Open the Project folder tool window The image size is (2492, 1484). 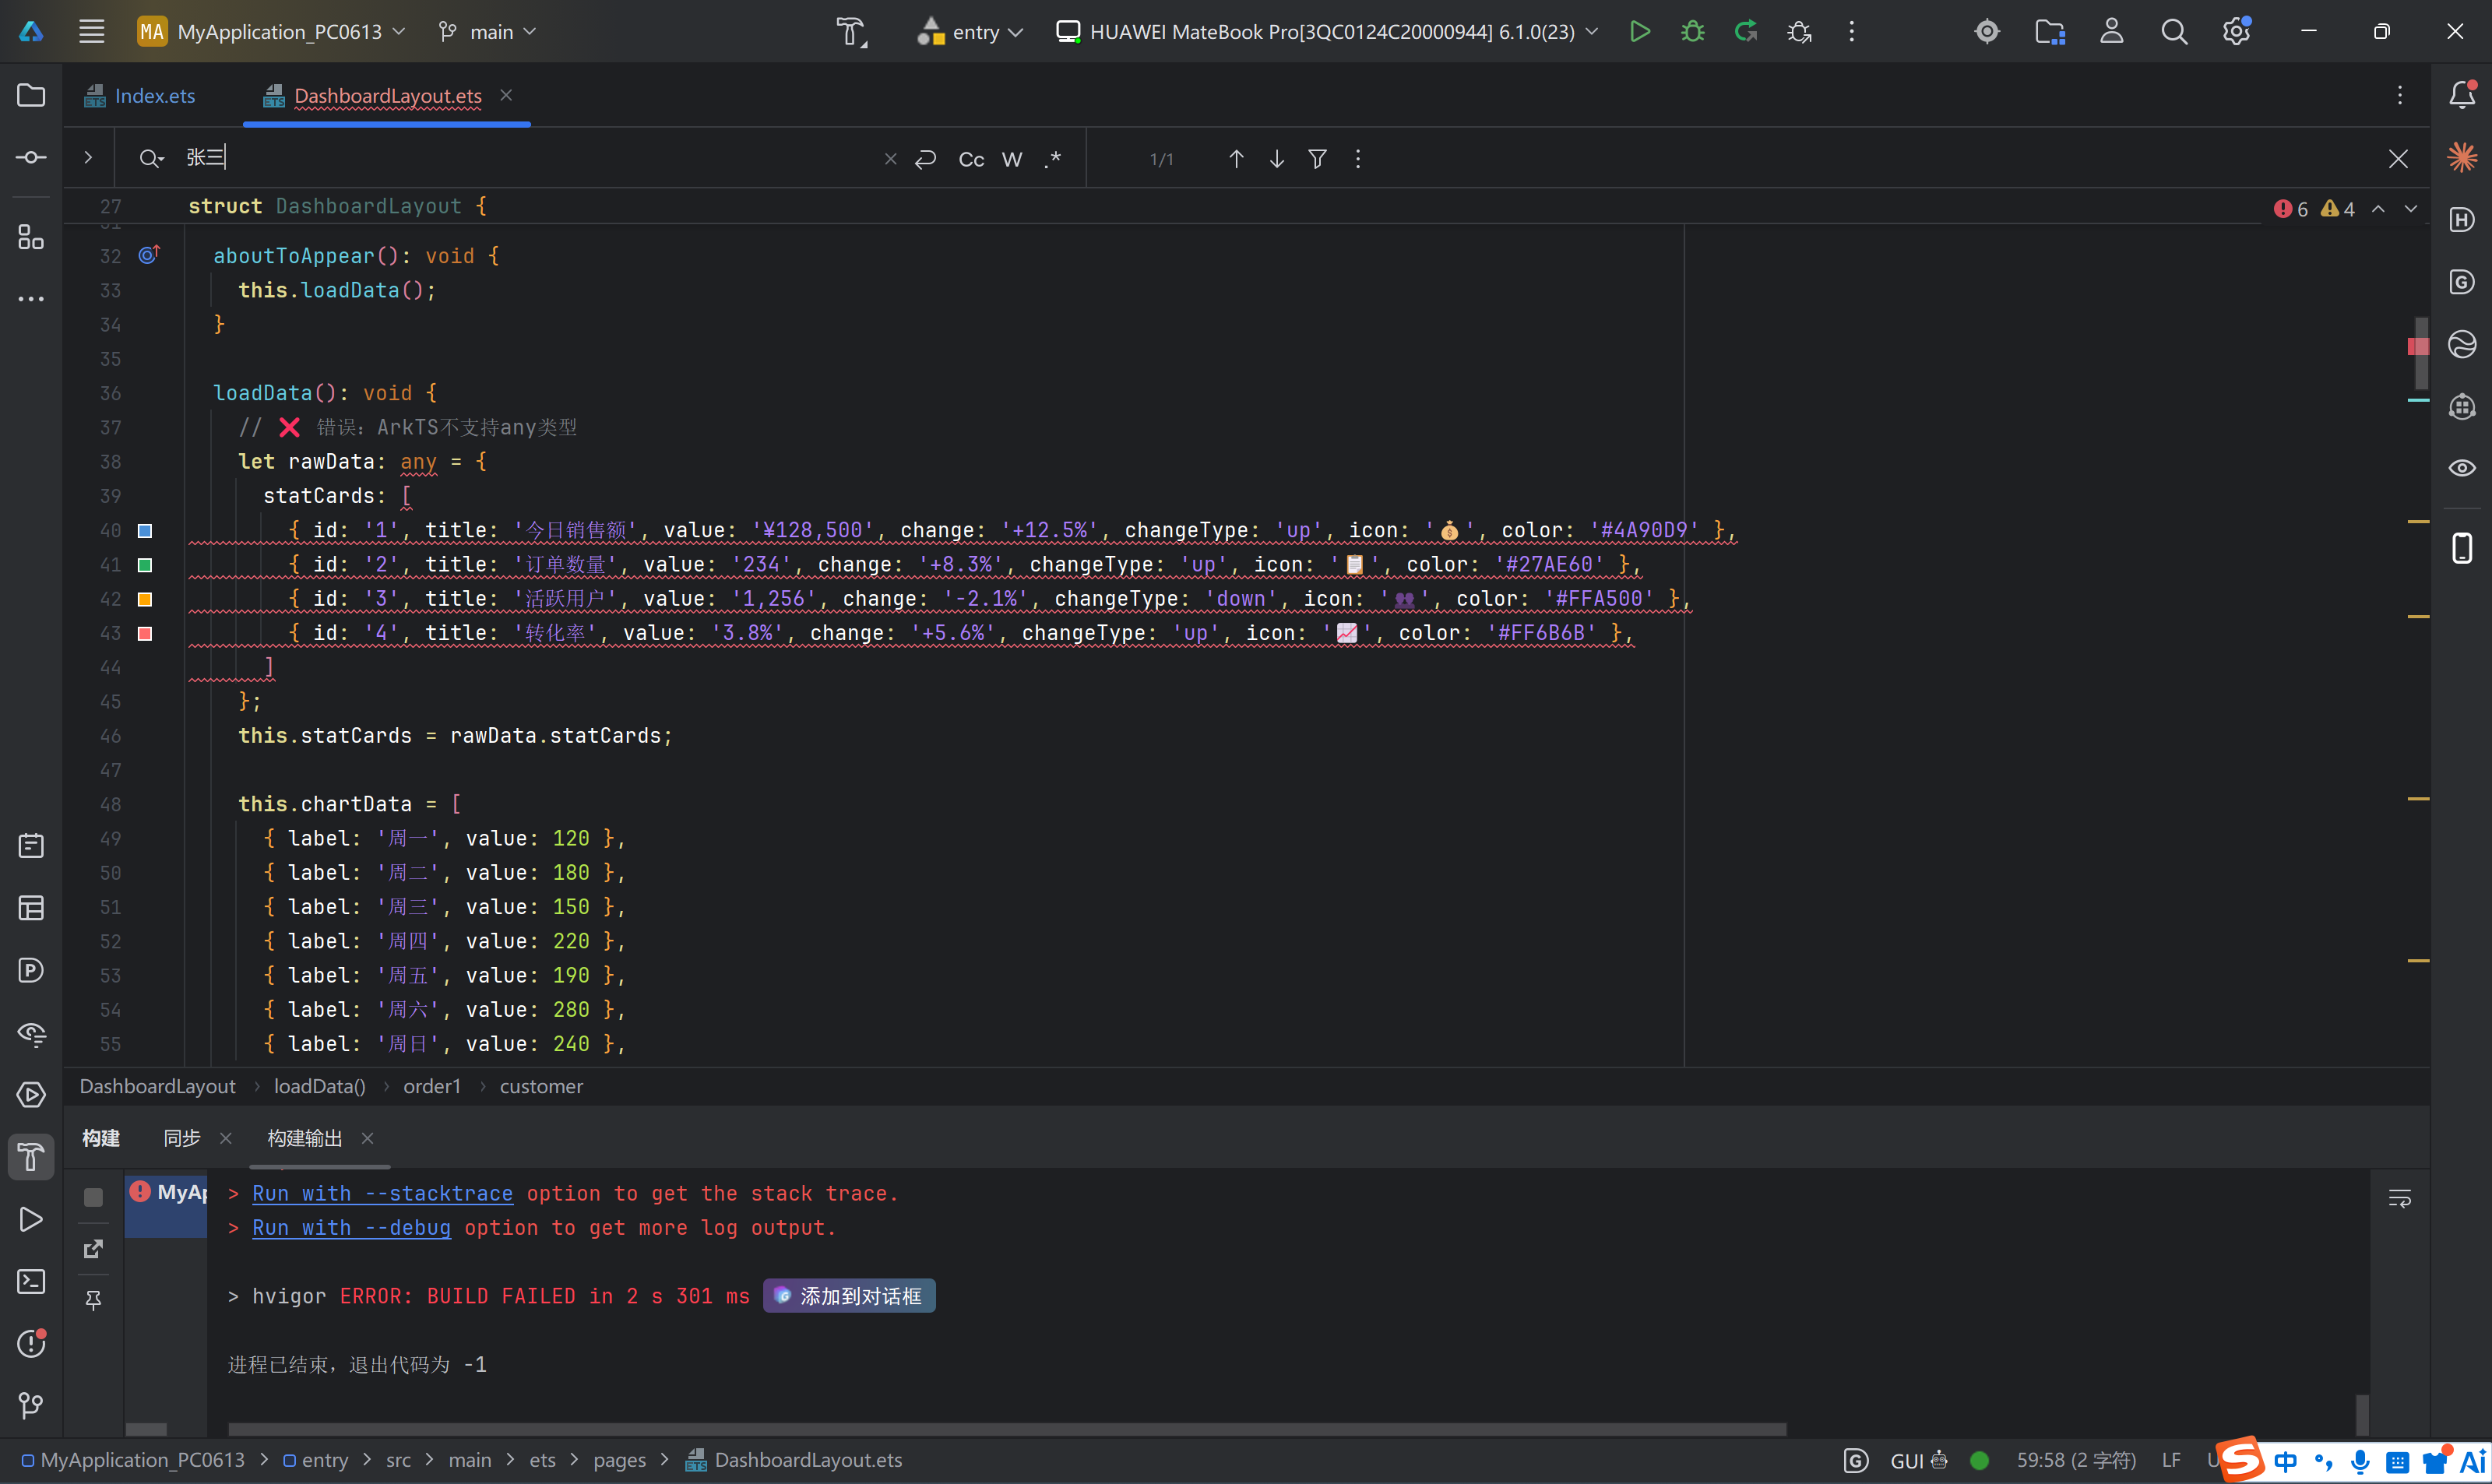pos(31,96)
